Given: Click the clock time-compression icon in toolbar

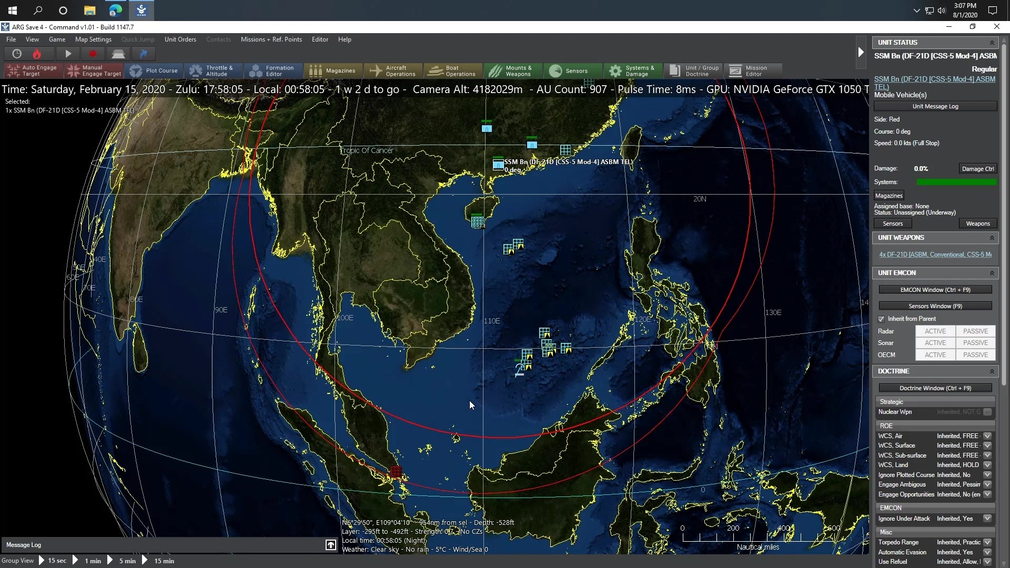Looking at the screenshot, I should [x=17, y=54].
